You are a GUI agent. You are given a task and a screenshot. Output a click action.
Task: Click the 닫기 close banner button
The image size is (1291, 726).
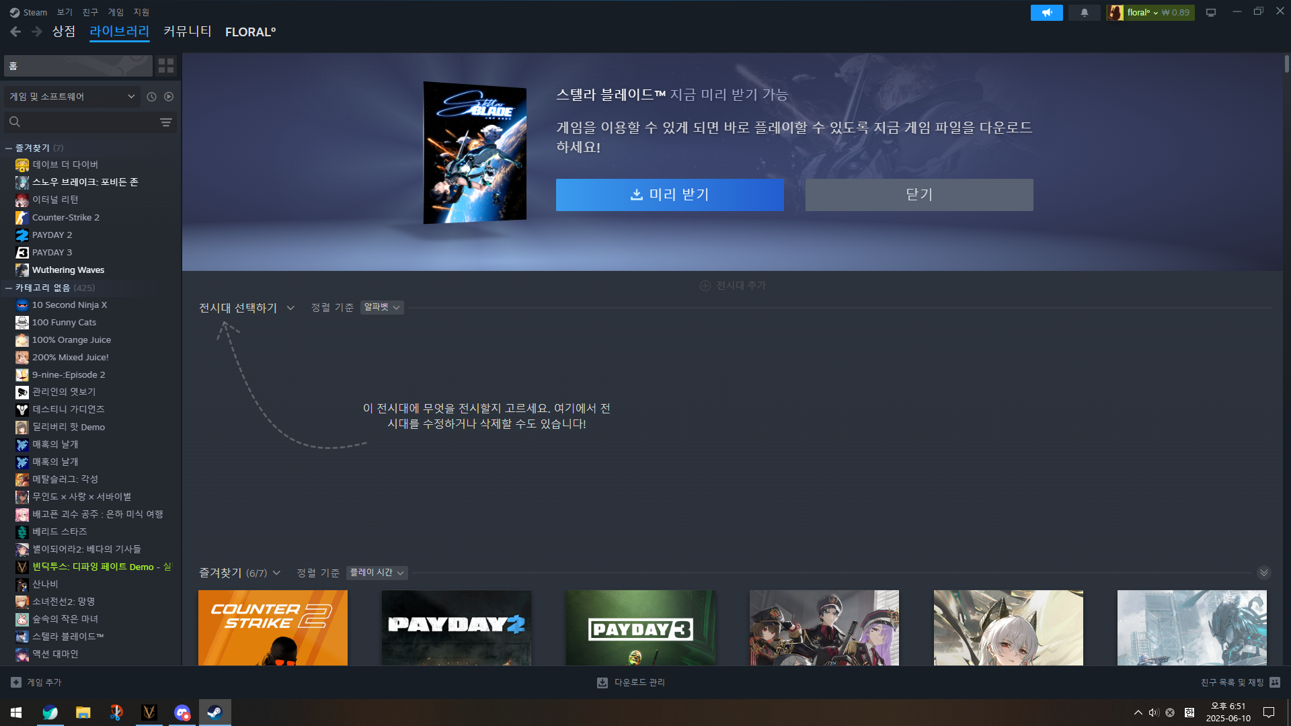tap(919, 195)
